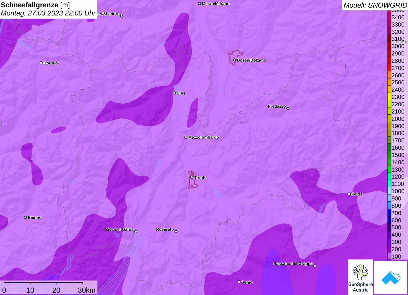Click the Predazzo city marker dot
Screen dimensions: 408x295
point(288,109)
